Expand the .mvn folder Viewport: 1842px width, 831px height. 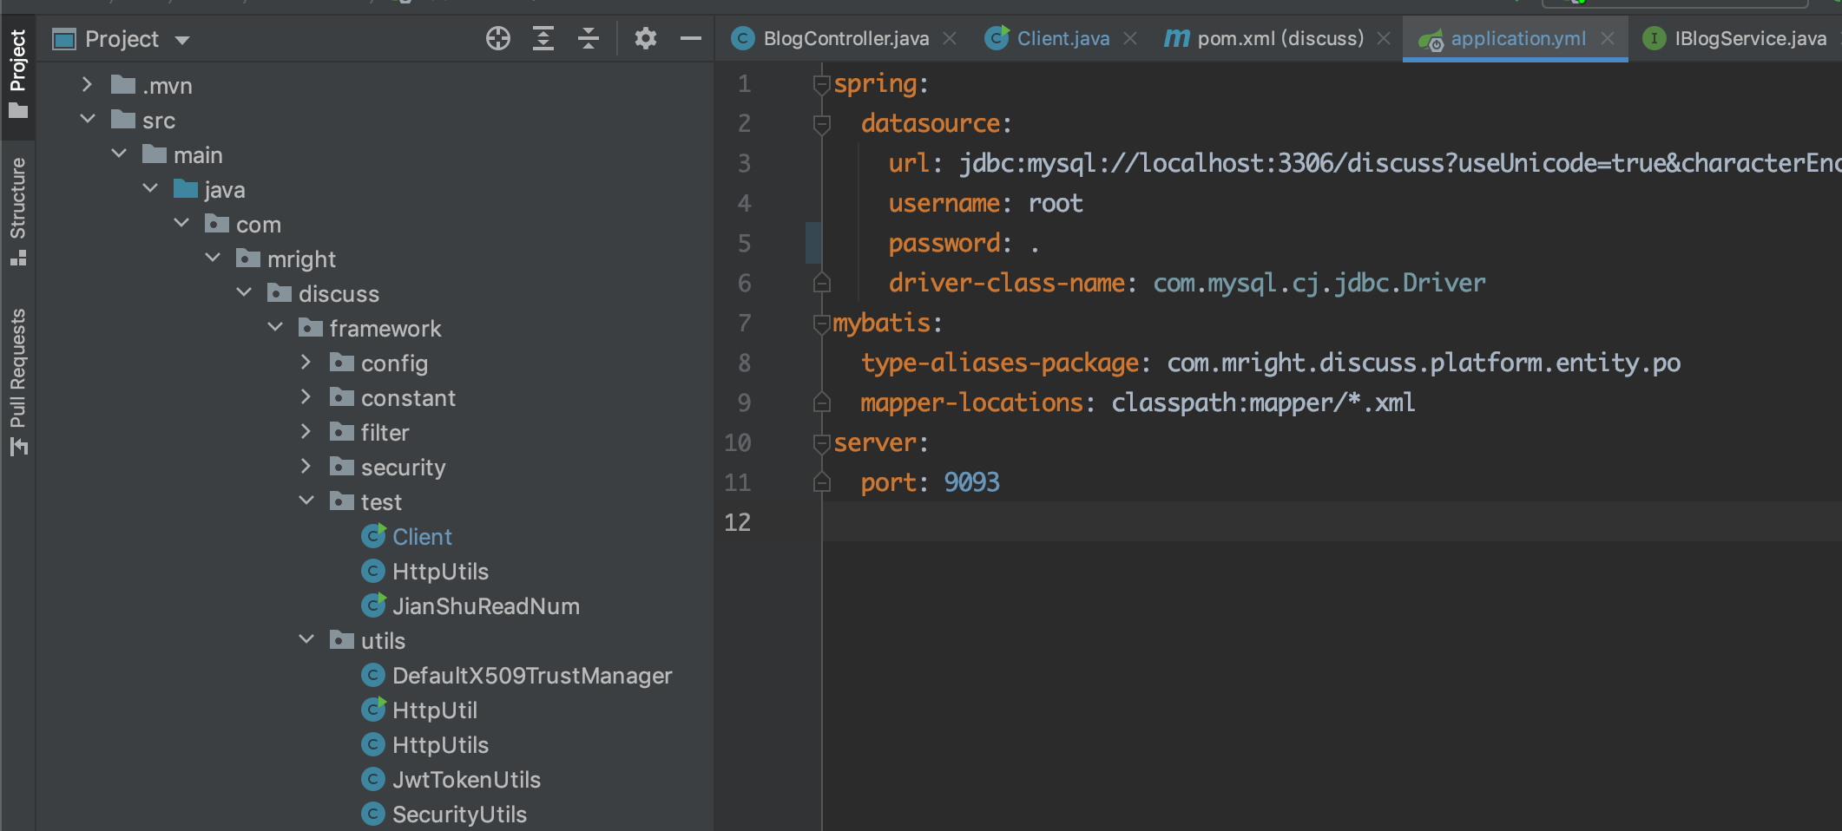click(x=87, y=85)
